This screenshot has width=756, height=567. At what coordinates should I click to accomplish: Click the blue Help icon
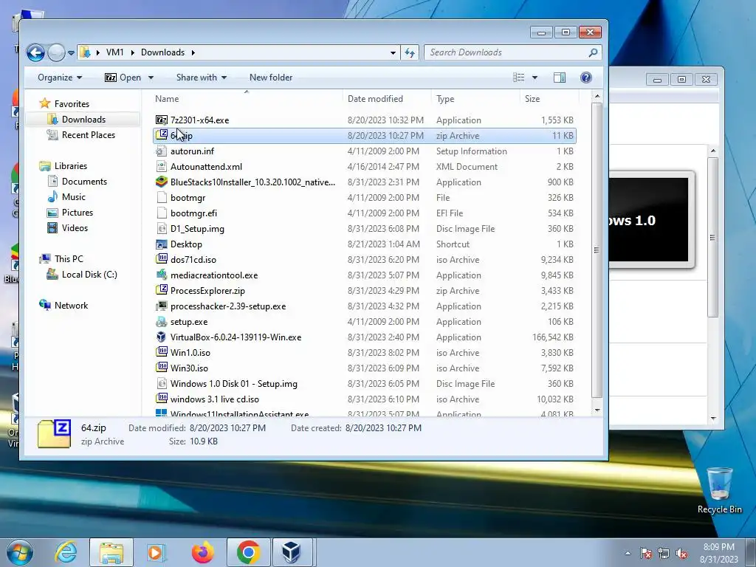pyautogui.click(x=585, y=78)
